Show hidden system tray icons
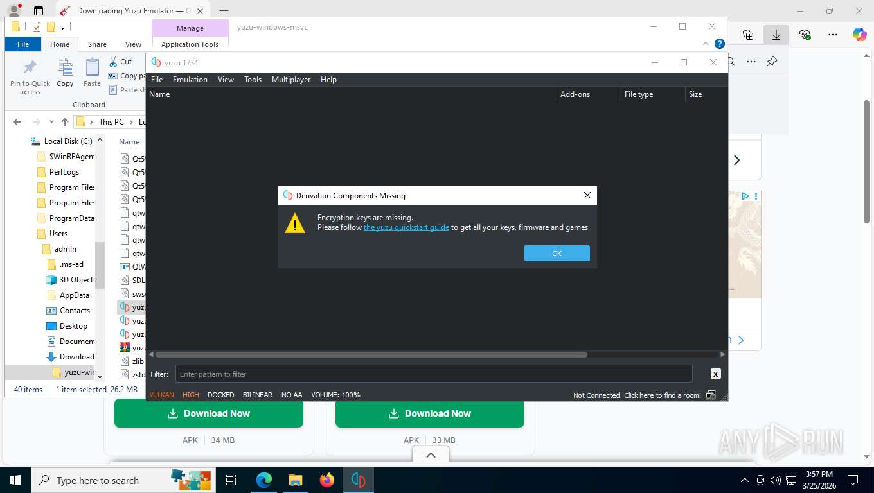Image resolution: width=874 pixels, height=493 pixels. (745, 480)
